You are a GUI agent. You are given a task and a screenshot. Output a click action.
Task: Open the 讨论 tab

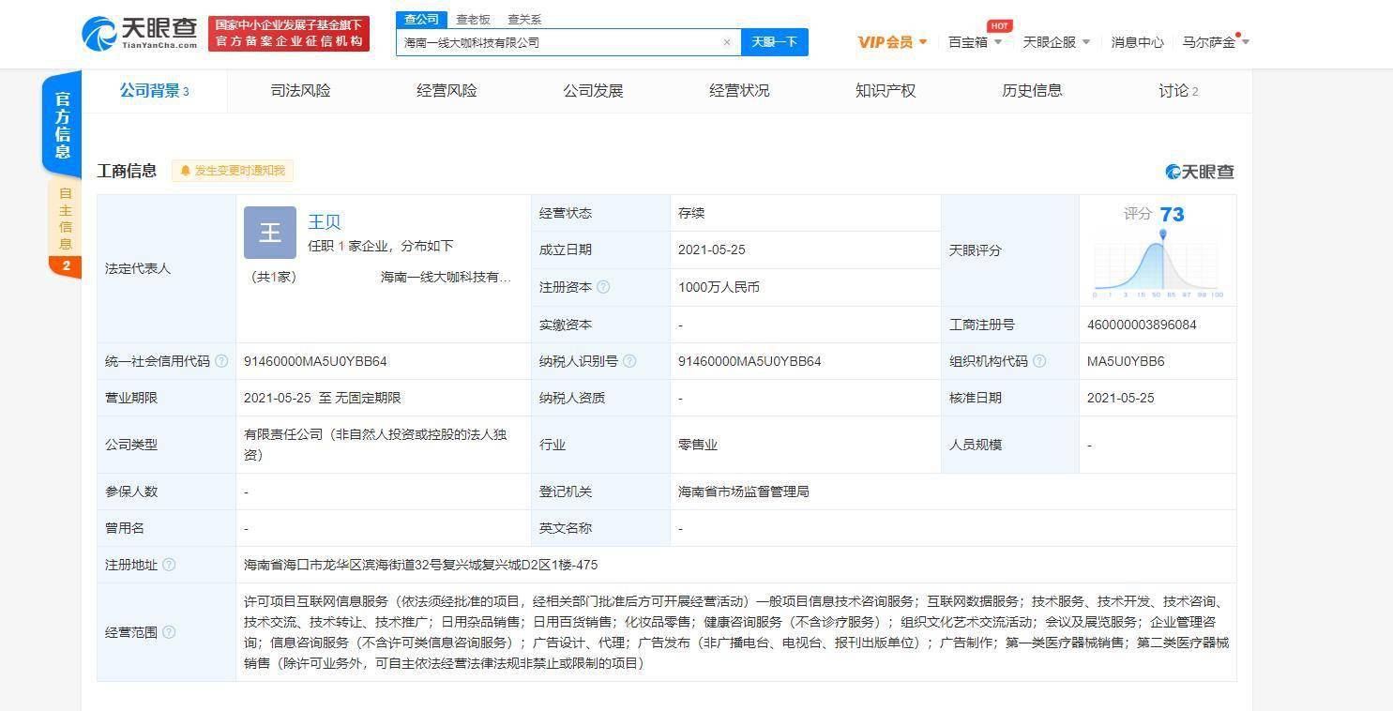coord(1178,91)
